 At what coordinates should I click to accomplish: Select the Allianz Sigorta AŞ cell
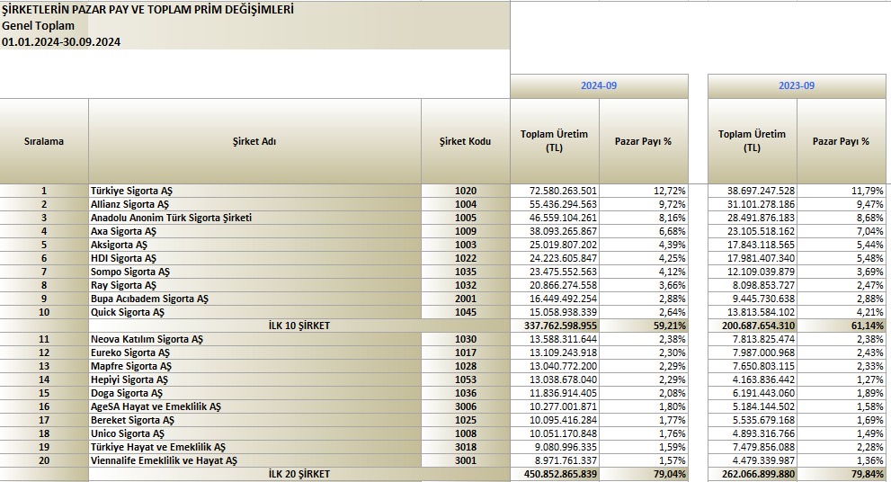coord(254,205)
